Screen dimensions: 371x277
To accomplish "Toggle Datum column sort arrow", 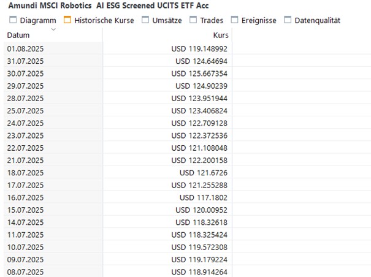I will (53, 29).
